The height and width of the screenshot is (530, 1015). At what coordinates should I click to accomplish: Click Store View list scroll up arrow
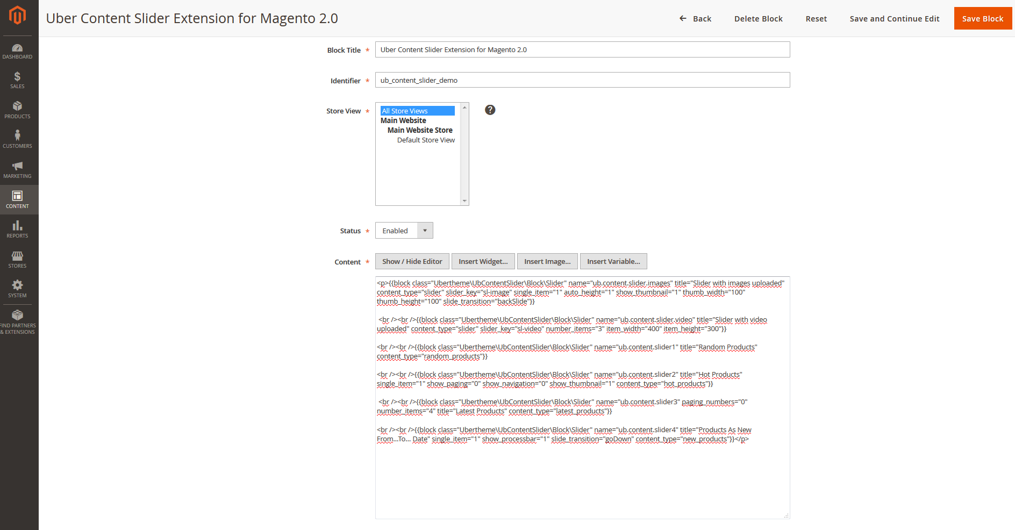click(x=464, y=108)
